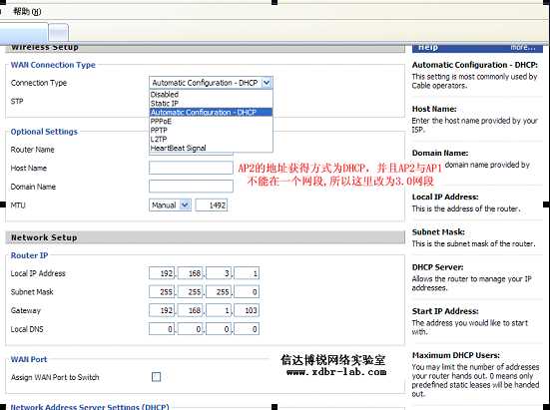Click Local IP Address third octet 3
Image resolution: width=550 pixels, height=410 pixels.
tap(219, 273)
